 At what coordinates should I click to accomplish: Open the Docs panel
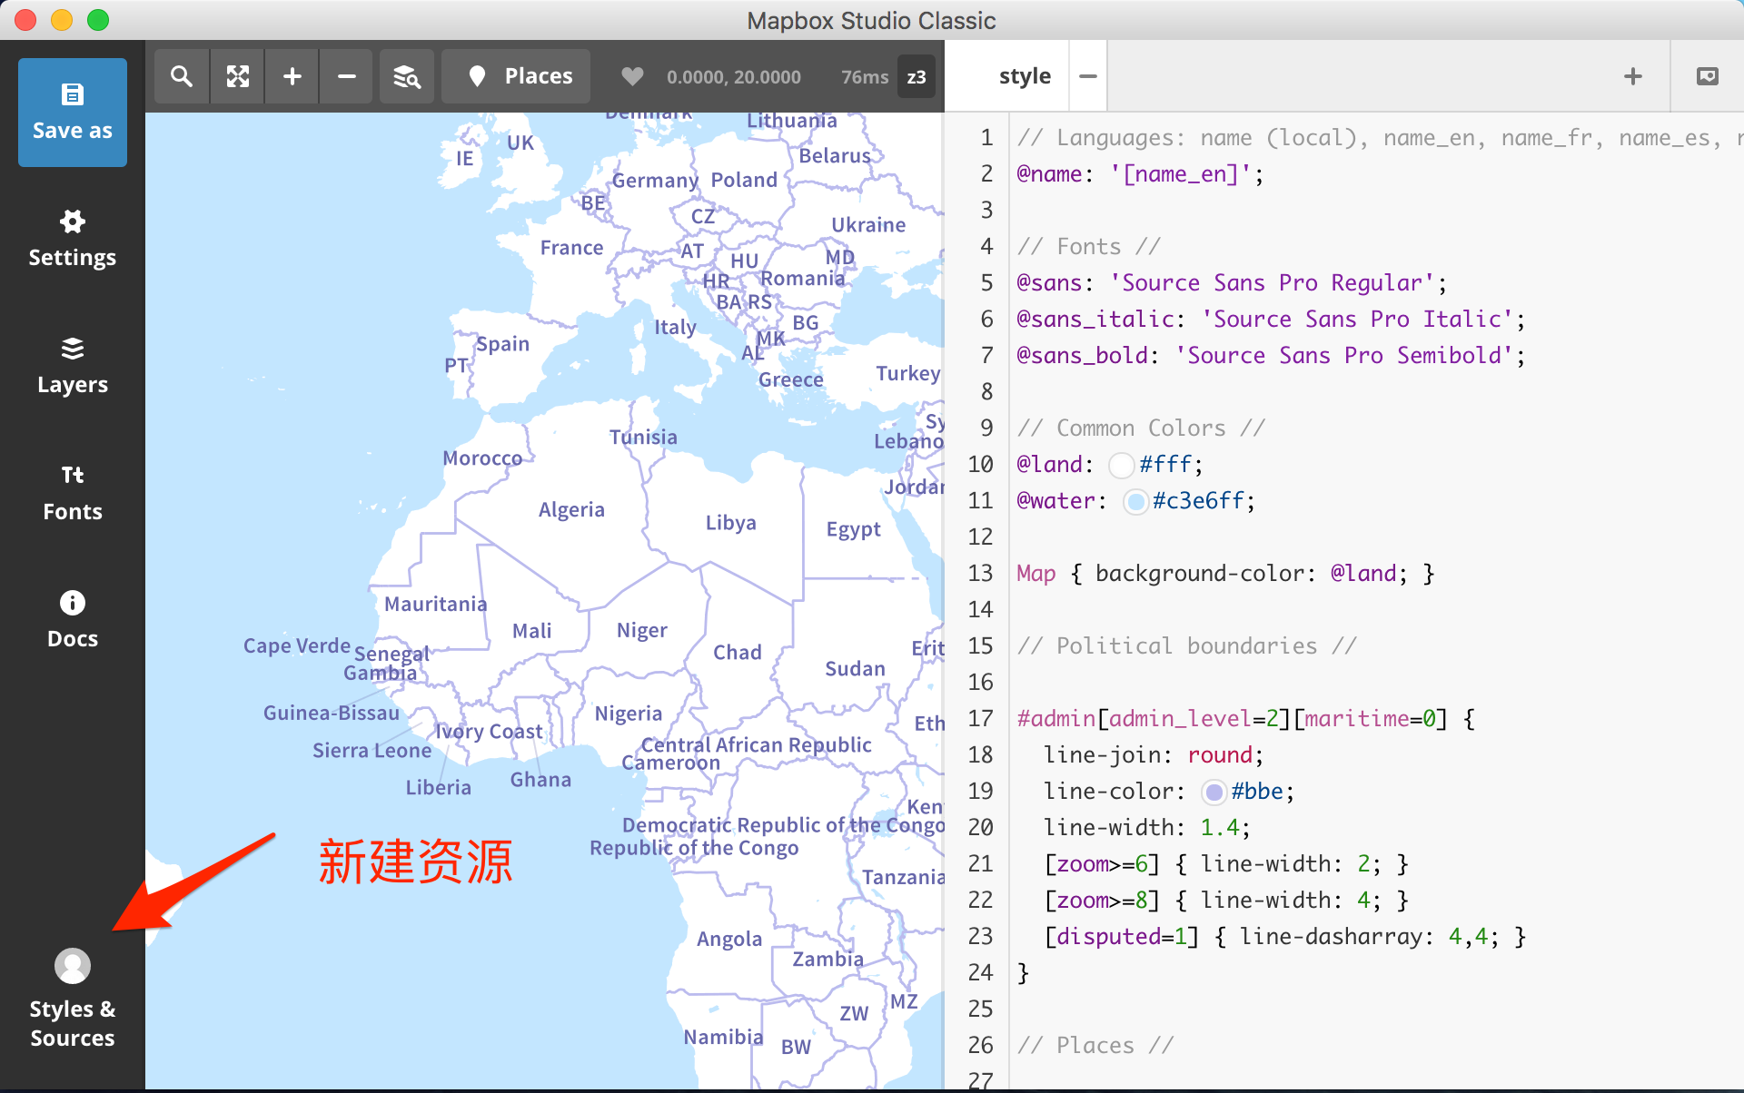(x=73, y=621)
